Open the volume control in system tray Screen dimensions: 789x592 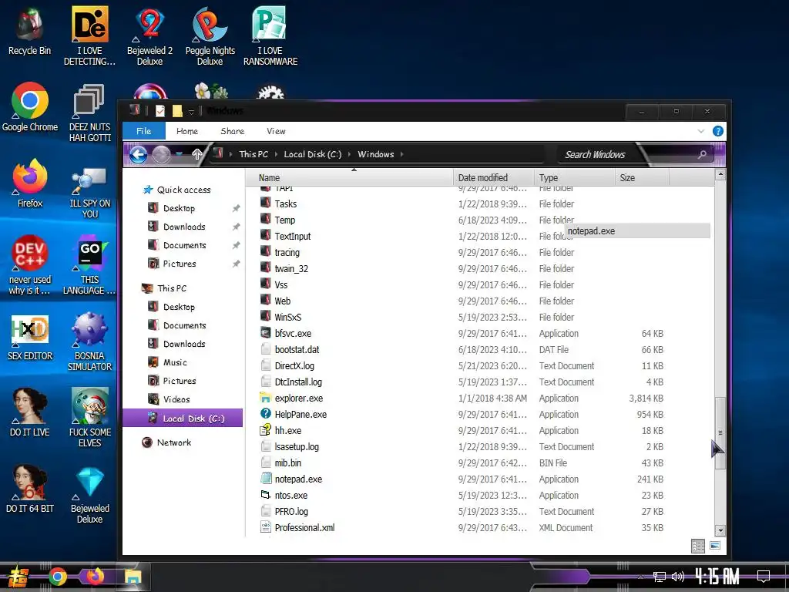coord(678,577)
